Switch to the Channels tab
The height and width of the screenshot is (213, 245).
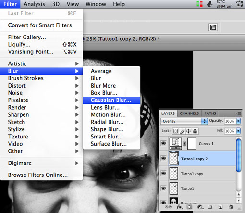coord(189,113)
